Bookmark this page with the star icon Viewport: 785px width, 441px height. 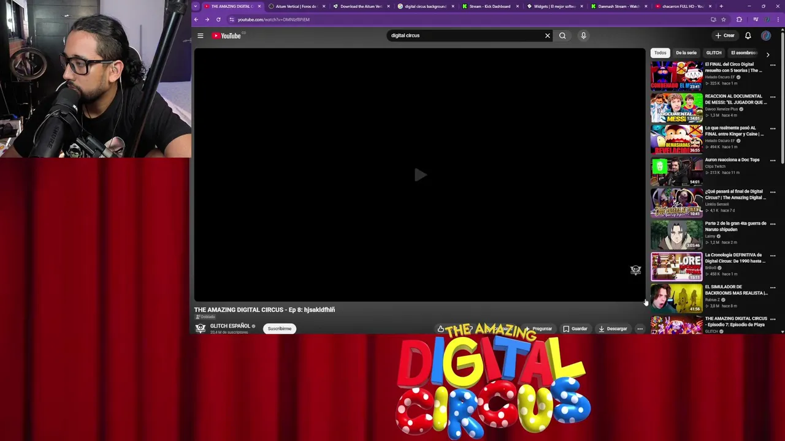coord(724,20)
